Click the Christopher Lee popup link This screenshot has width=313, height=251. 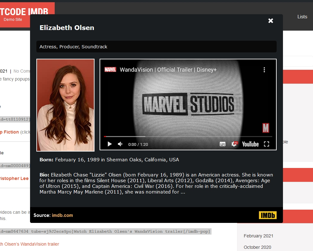[x=14, y=178]
